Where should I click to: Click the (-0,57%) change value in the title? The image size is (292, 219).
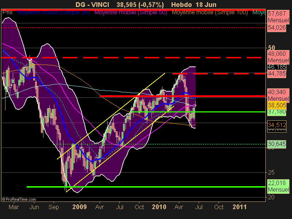[151, 5]
